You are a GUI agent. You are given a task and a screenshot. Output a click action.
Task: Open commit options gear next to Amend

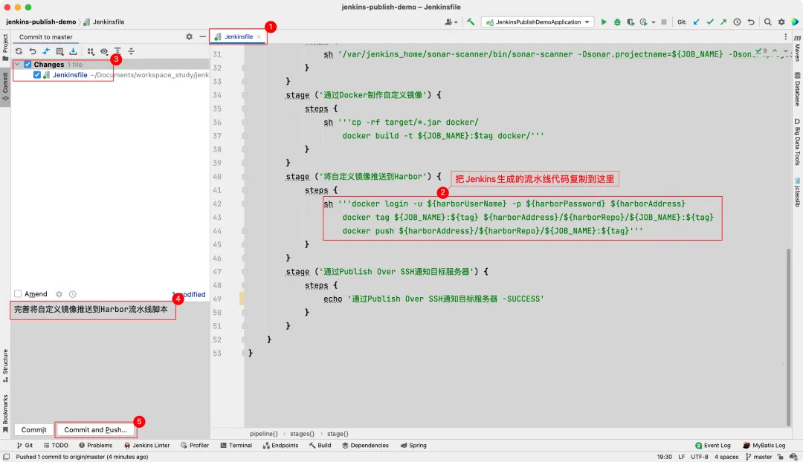pos(59,294)
